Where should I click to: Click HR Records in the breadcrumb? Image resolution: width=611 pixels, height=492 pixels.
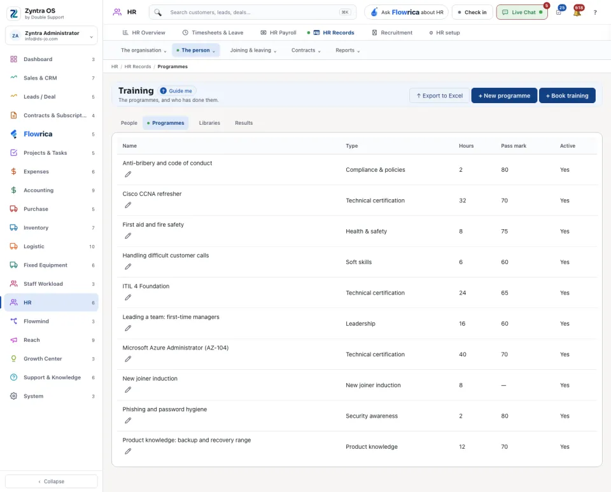click(x=137, y=67)
